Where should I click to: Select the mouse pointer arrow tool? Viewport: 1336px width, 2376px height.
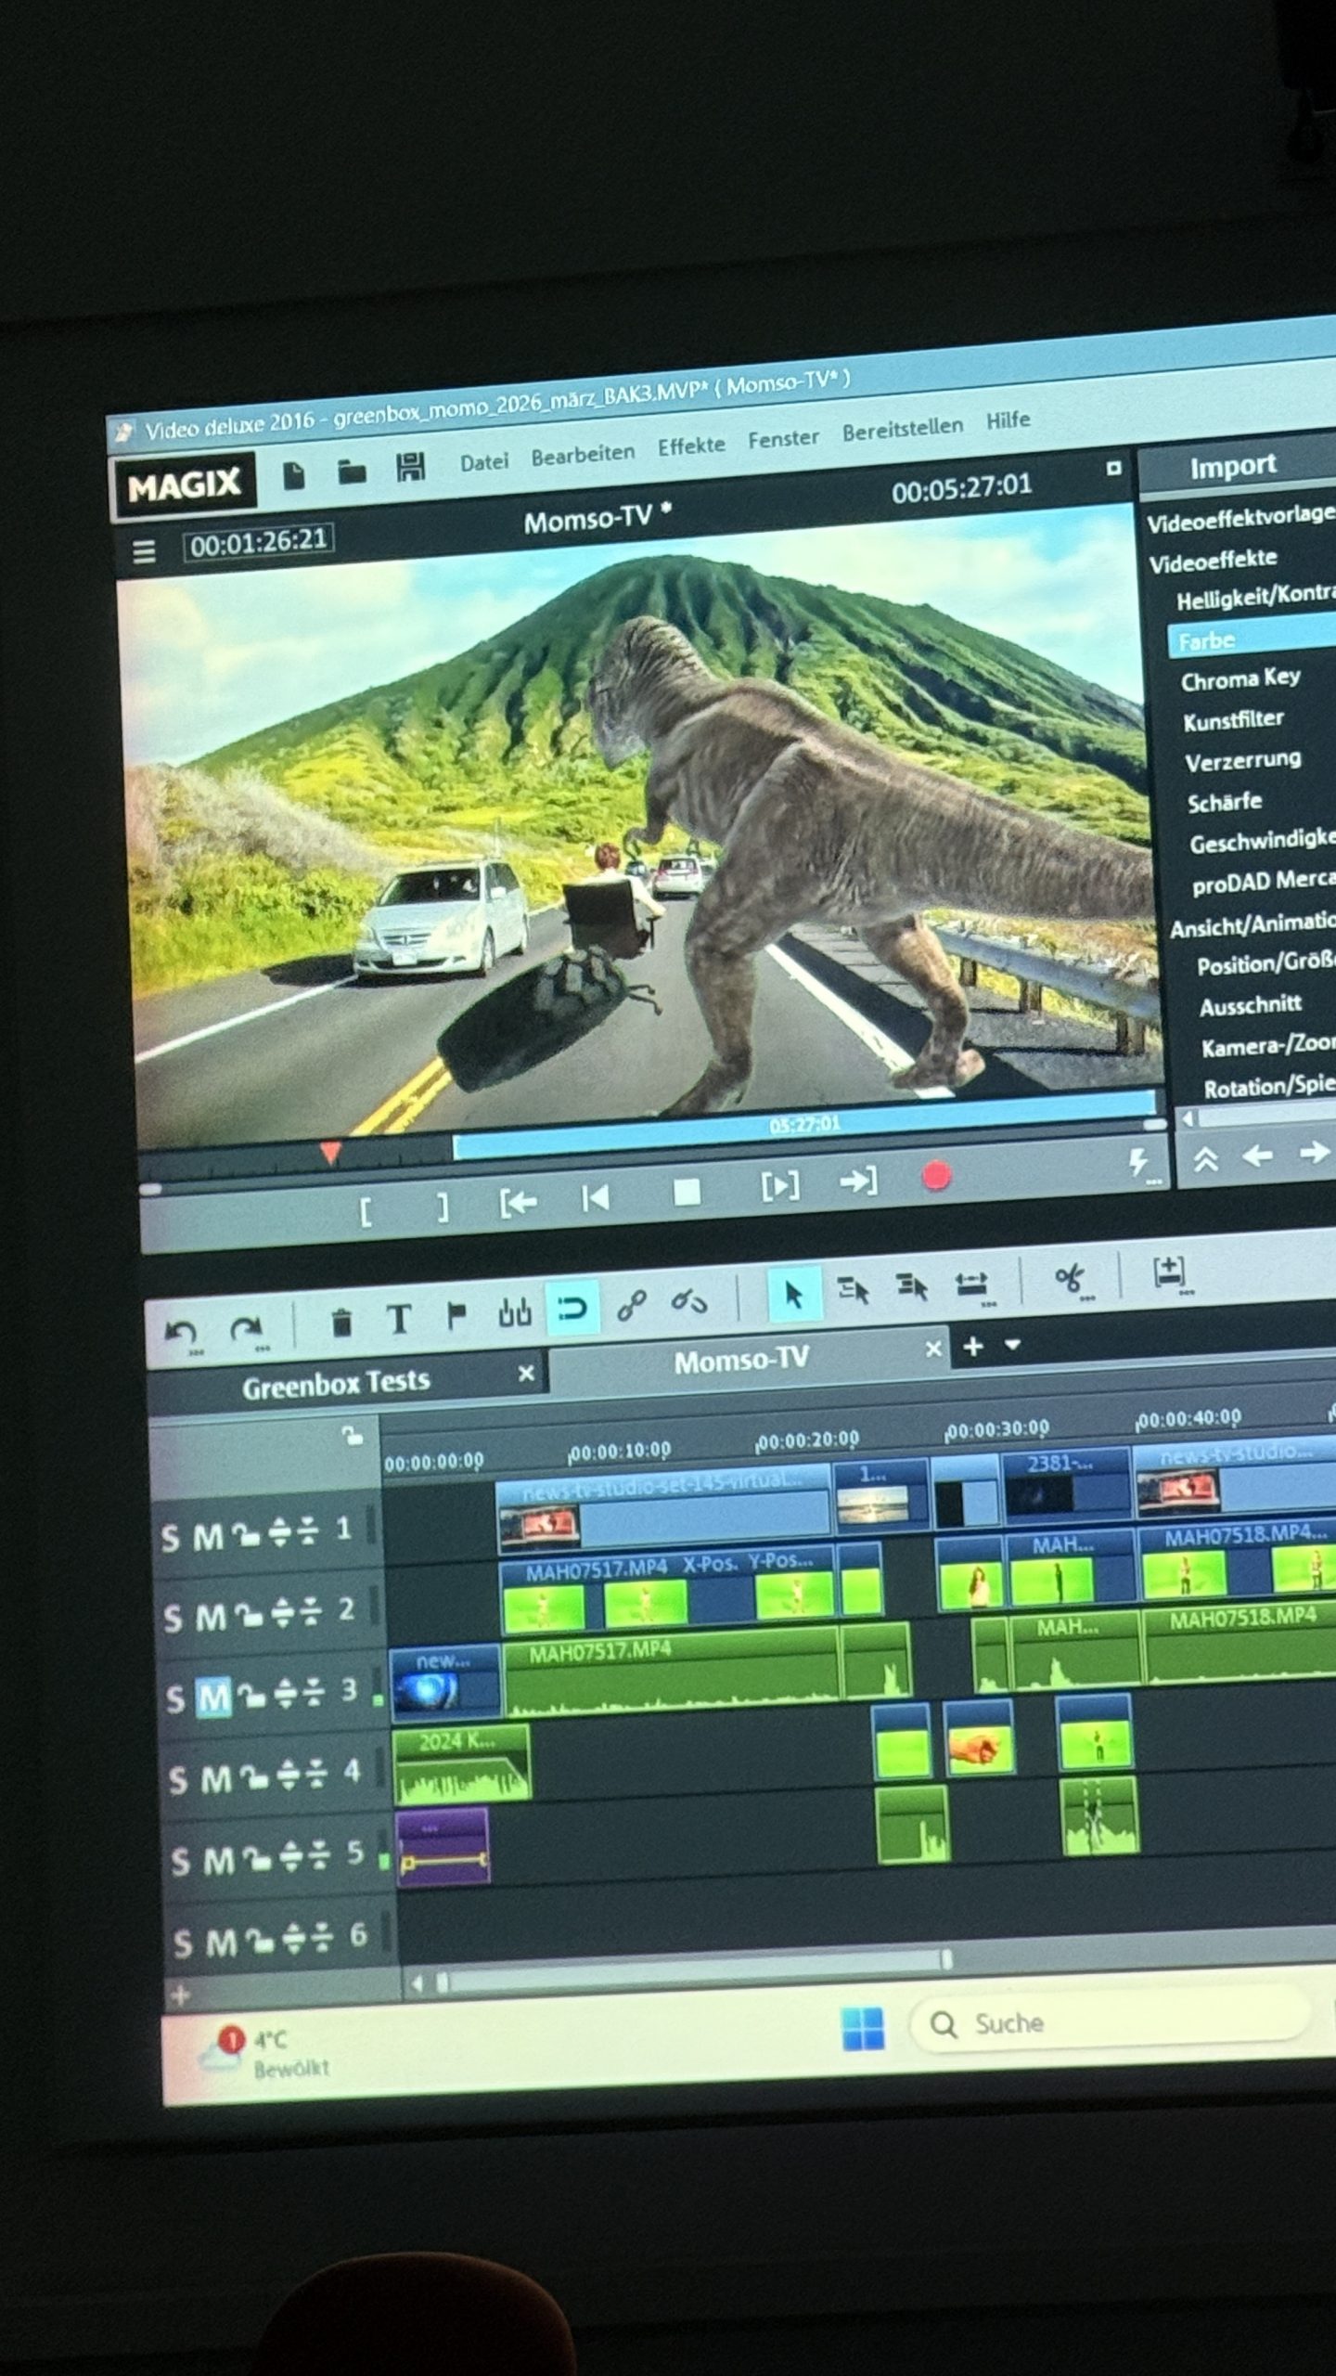794,1294
